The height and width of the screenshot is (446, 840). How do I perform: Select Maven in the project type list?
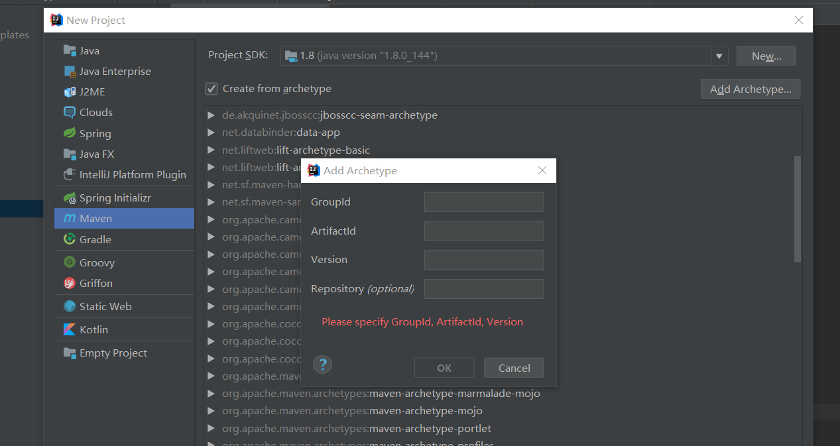tap(95, 219)
